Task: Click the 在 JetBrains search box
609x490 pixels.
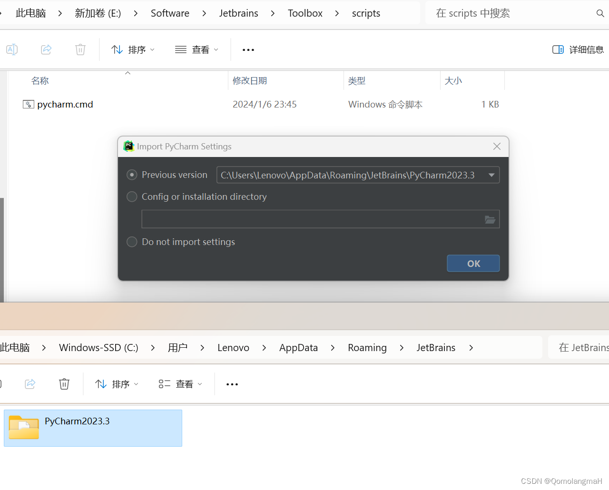Action: click(x=579, y=348)
